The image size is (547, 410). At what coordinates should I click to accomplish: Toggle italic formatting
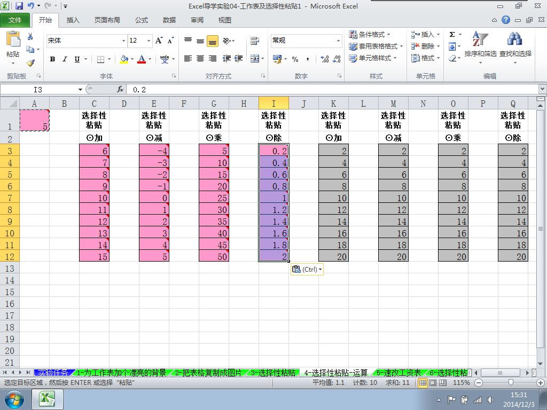(x=65, y=59)
